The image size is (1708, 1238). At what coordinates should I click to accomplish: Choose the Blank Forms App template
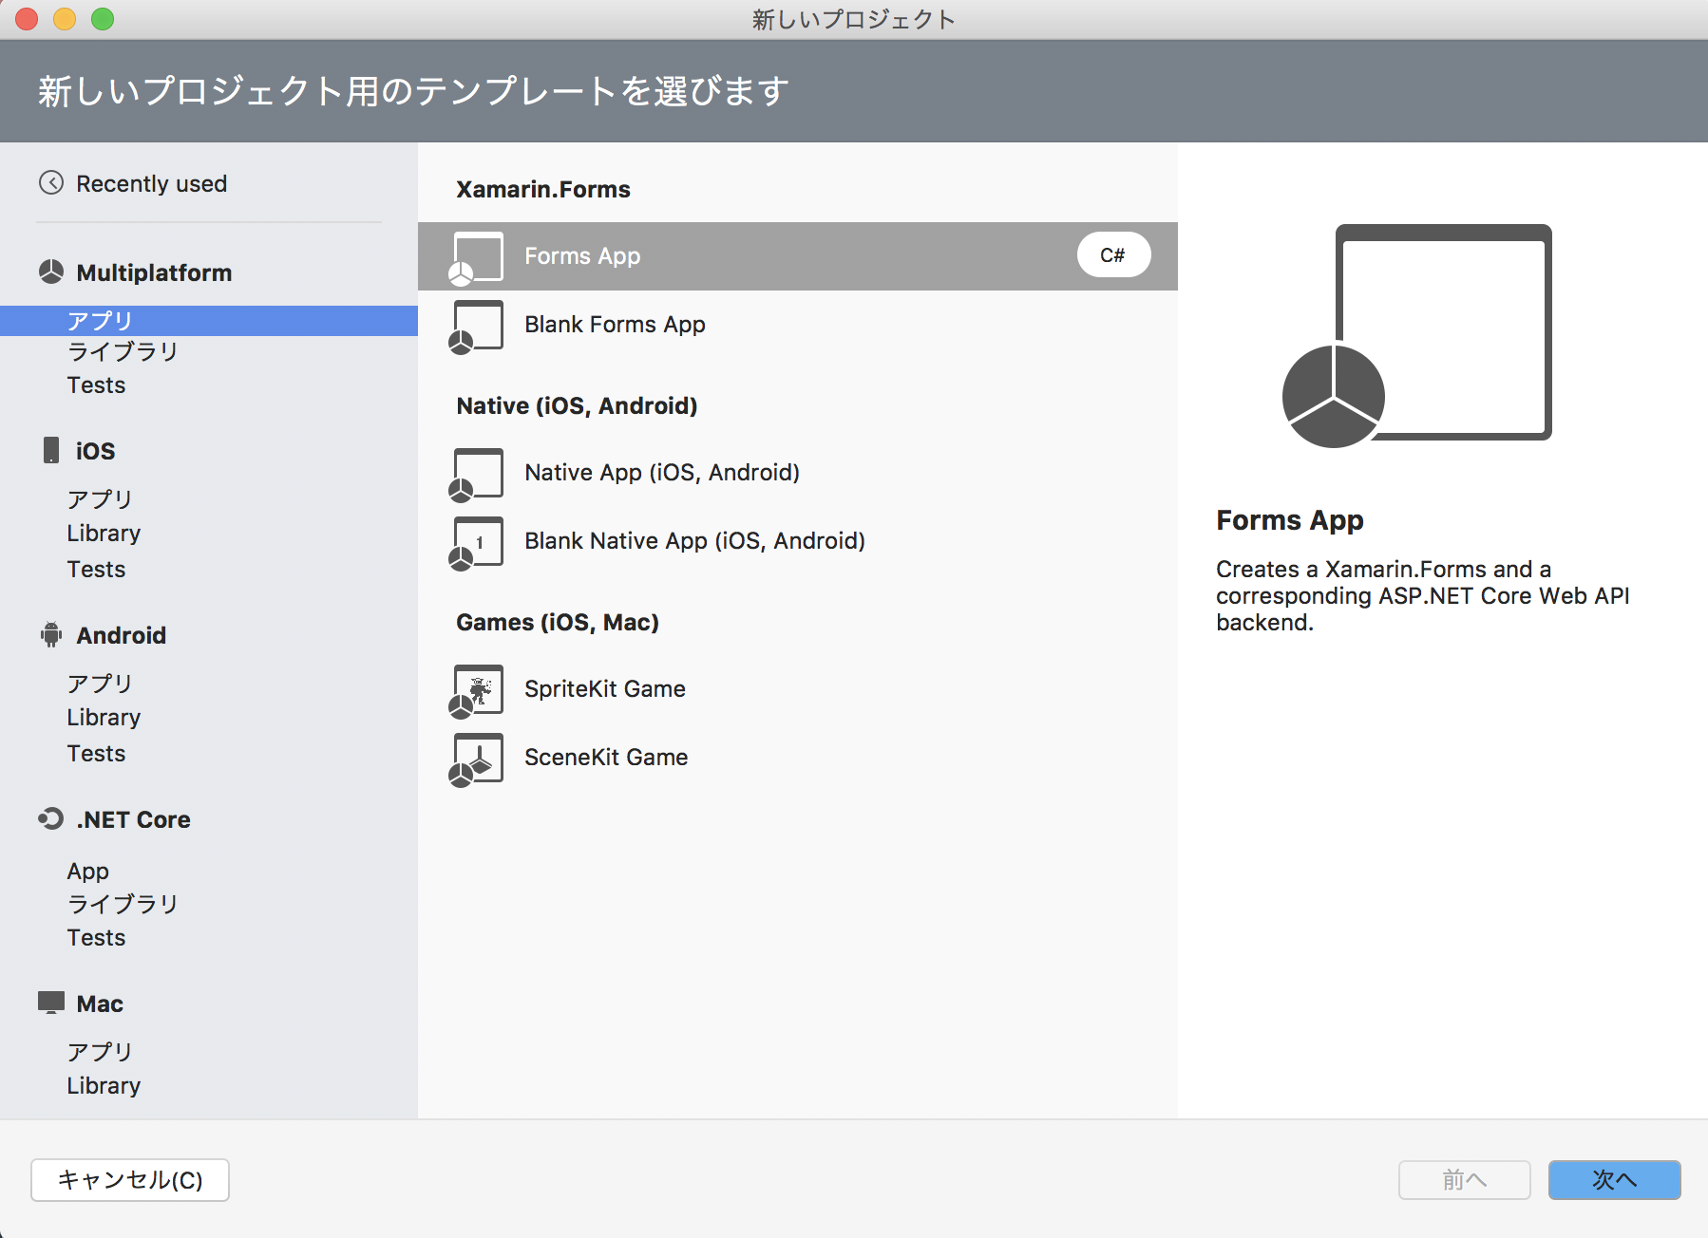tap(614, 324)
